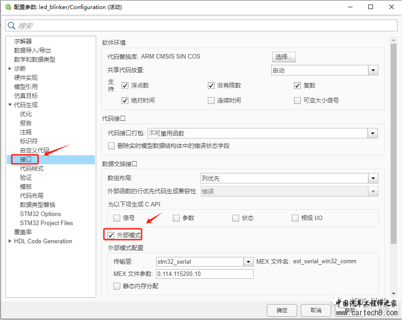
Task: Enable the 静态内存分配 checkbox
Action: [x=117, y=286]
